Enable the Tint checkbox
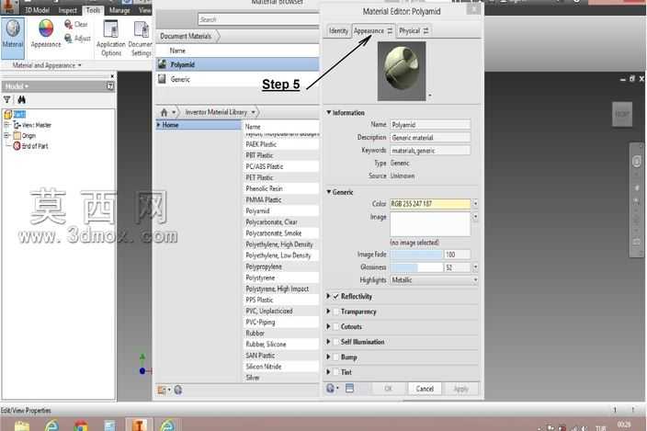 (335, 372)
